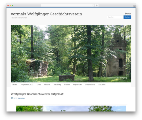The width and height of the screenshot is (142, 120).
Task: Click the Klosterruine St. Wolfgang caption
Action: [x=117, y=78]
